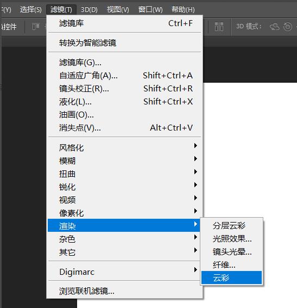
Task: Open 液化(L)... filter
Action: 124,102
